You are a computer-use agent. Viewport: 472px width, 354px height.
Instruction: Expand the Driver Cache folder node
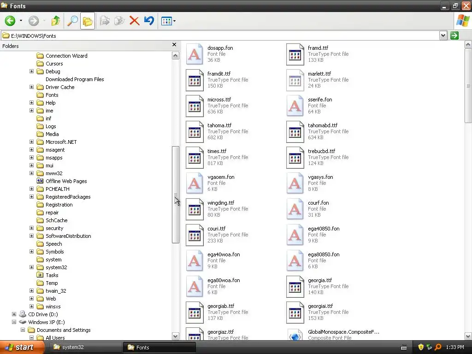pos(31,87)
